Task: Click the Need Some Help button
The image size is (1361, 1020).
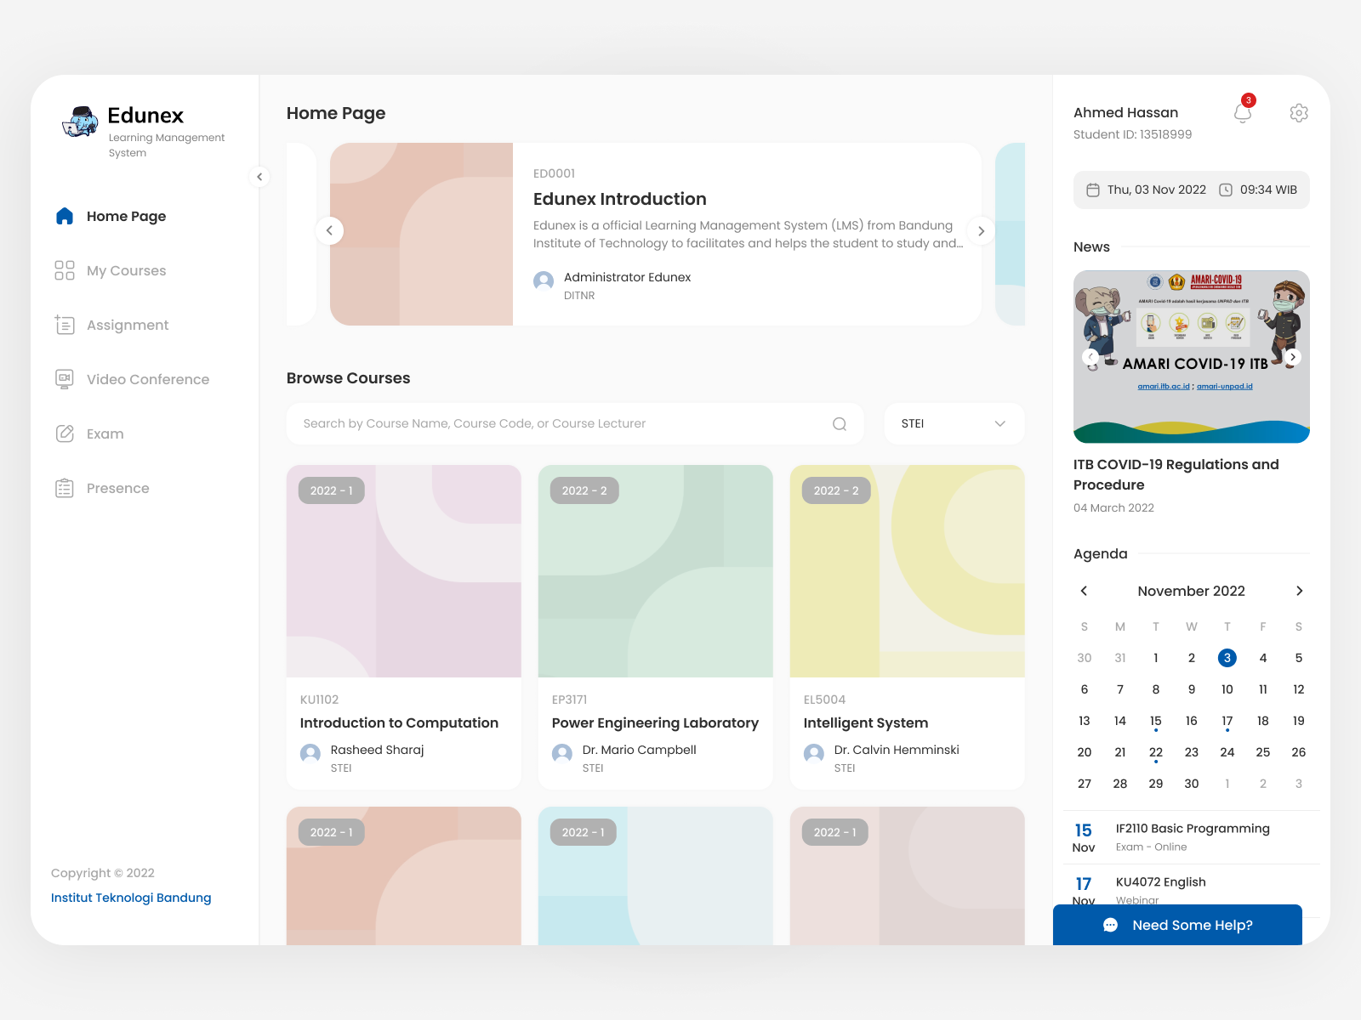Action: coord(1179,925)
